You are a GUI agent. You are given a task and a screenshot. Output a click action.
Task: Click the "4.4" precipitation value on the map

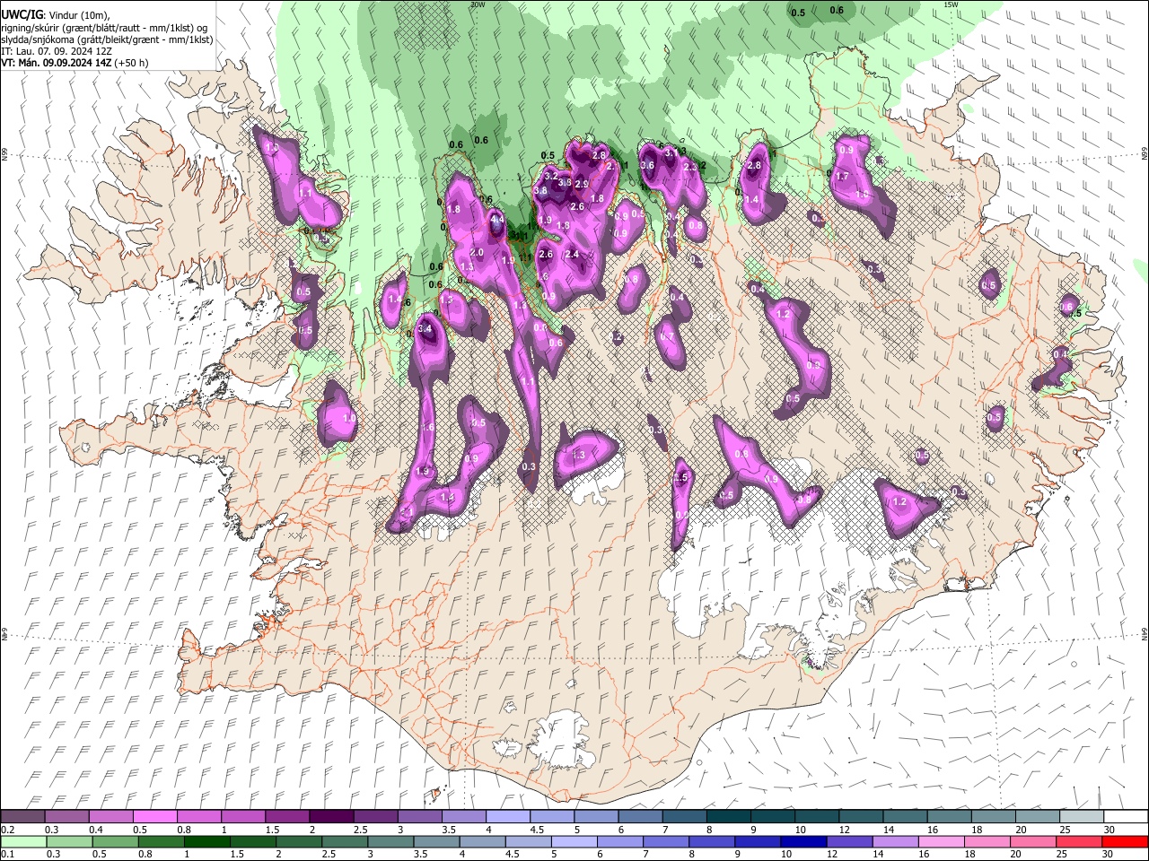tap(497, 220)
